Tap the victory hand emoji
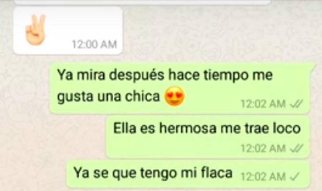The image size is (322, 191). point(35,30)
